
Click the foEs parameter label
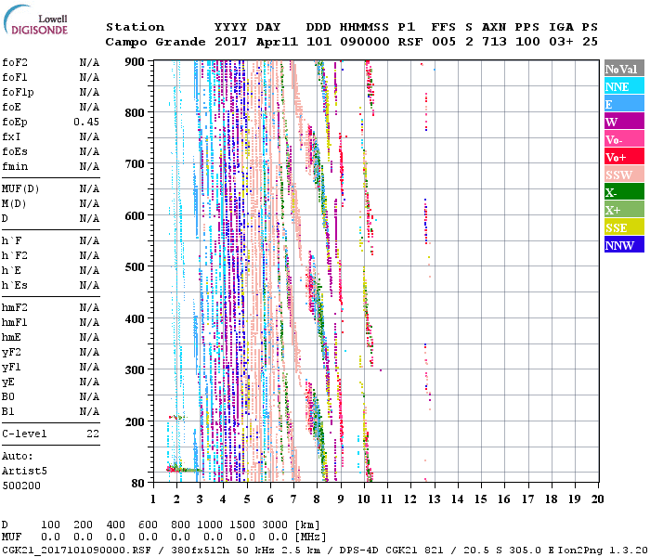15,151
